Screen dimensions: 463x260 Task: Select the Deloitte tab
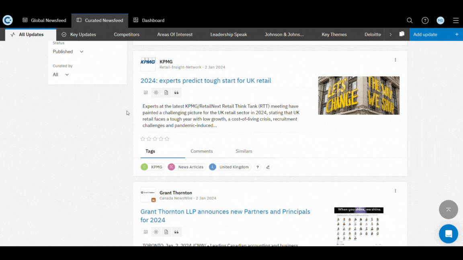pyautogui.click(x=373, y=35)
